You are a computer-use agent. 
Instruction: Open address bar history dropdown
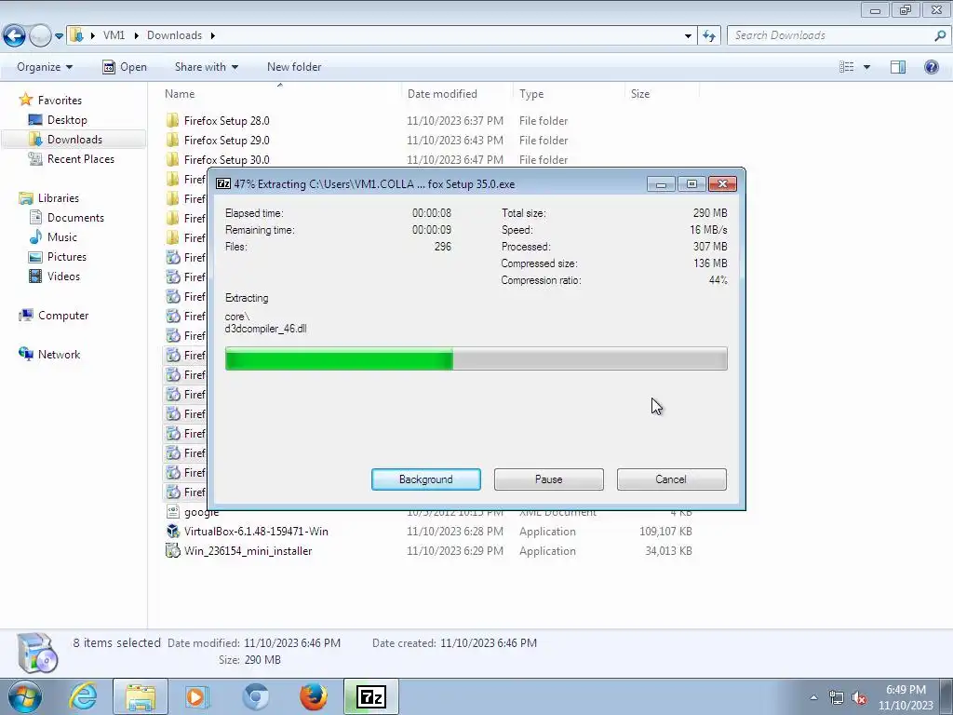click(x=688, y=36)
